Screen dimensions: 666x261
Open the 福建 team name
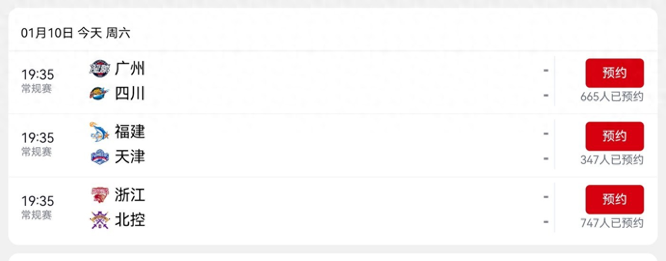[x=130, y=132]
